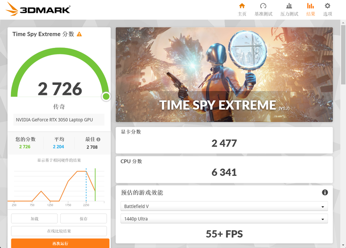Click the 预估的游戏效能 heading

pyautogui.click(x=142, y=193)
